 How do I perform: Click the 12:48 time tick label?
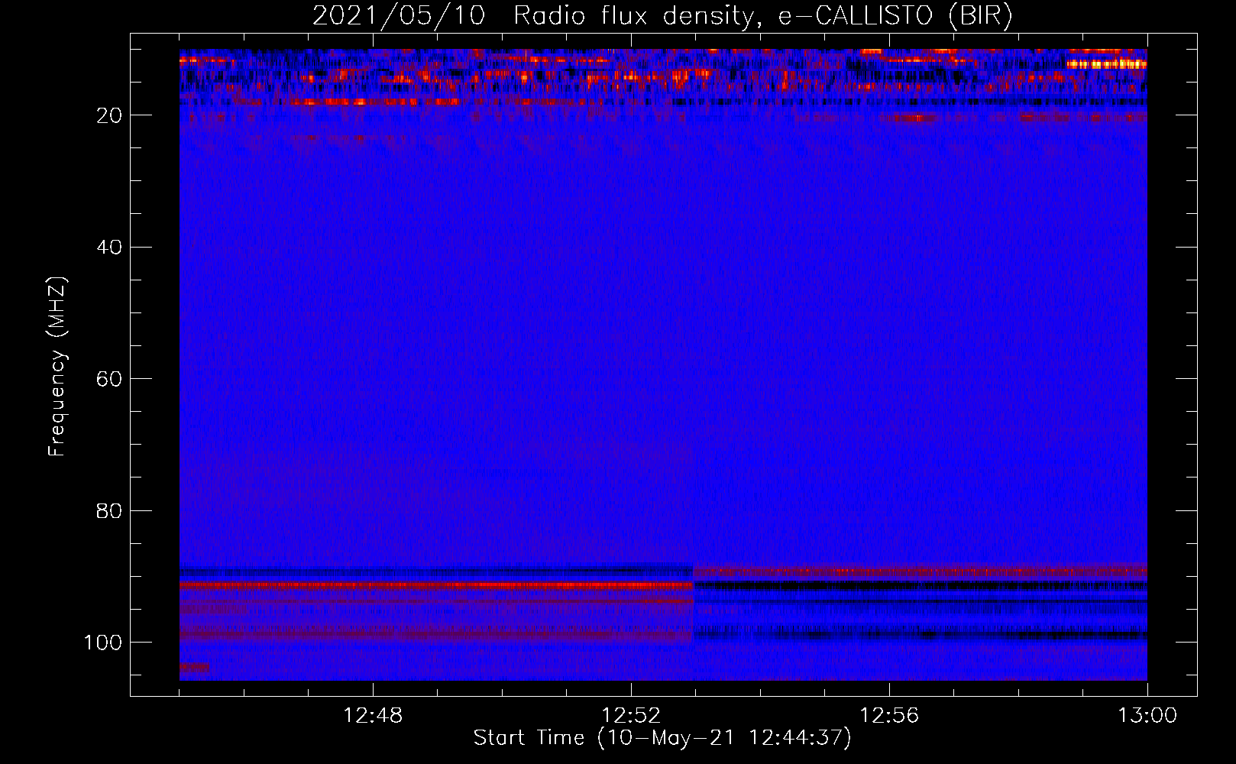point(373,716)
